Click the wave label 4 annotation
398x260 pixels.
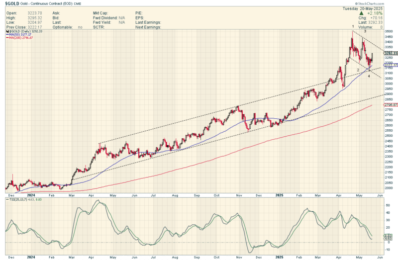[x=369, y=76]
